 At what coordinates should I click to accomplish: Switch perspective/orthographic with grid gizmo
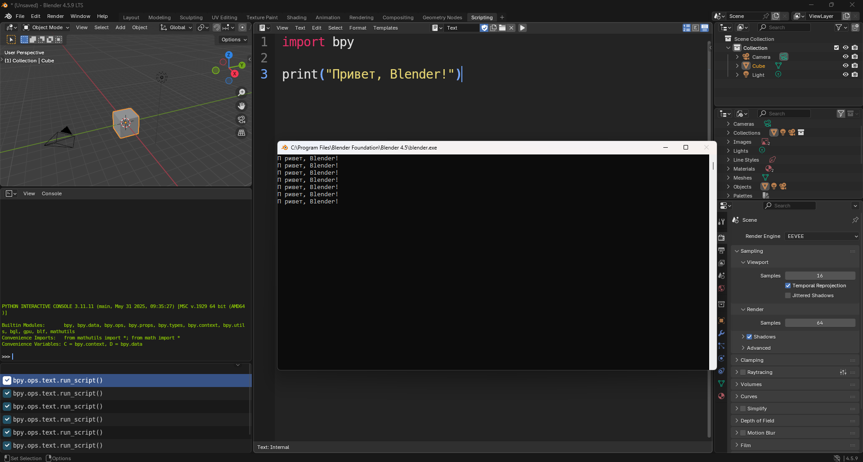(x=241, y=133)
